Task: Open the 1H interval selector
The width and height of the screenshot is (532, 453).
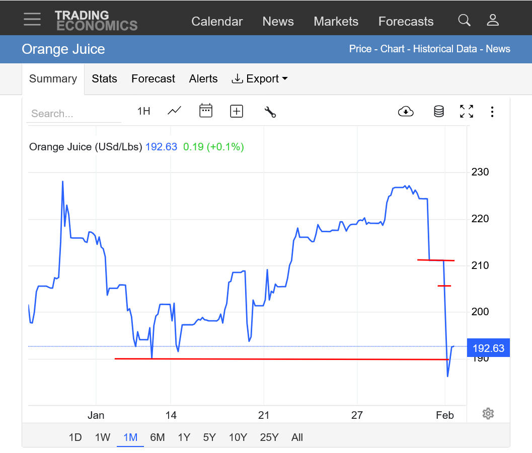Action: [144, 111]
